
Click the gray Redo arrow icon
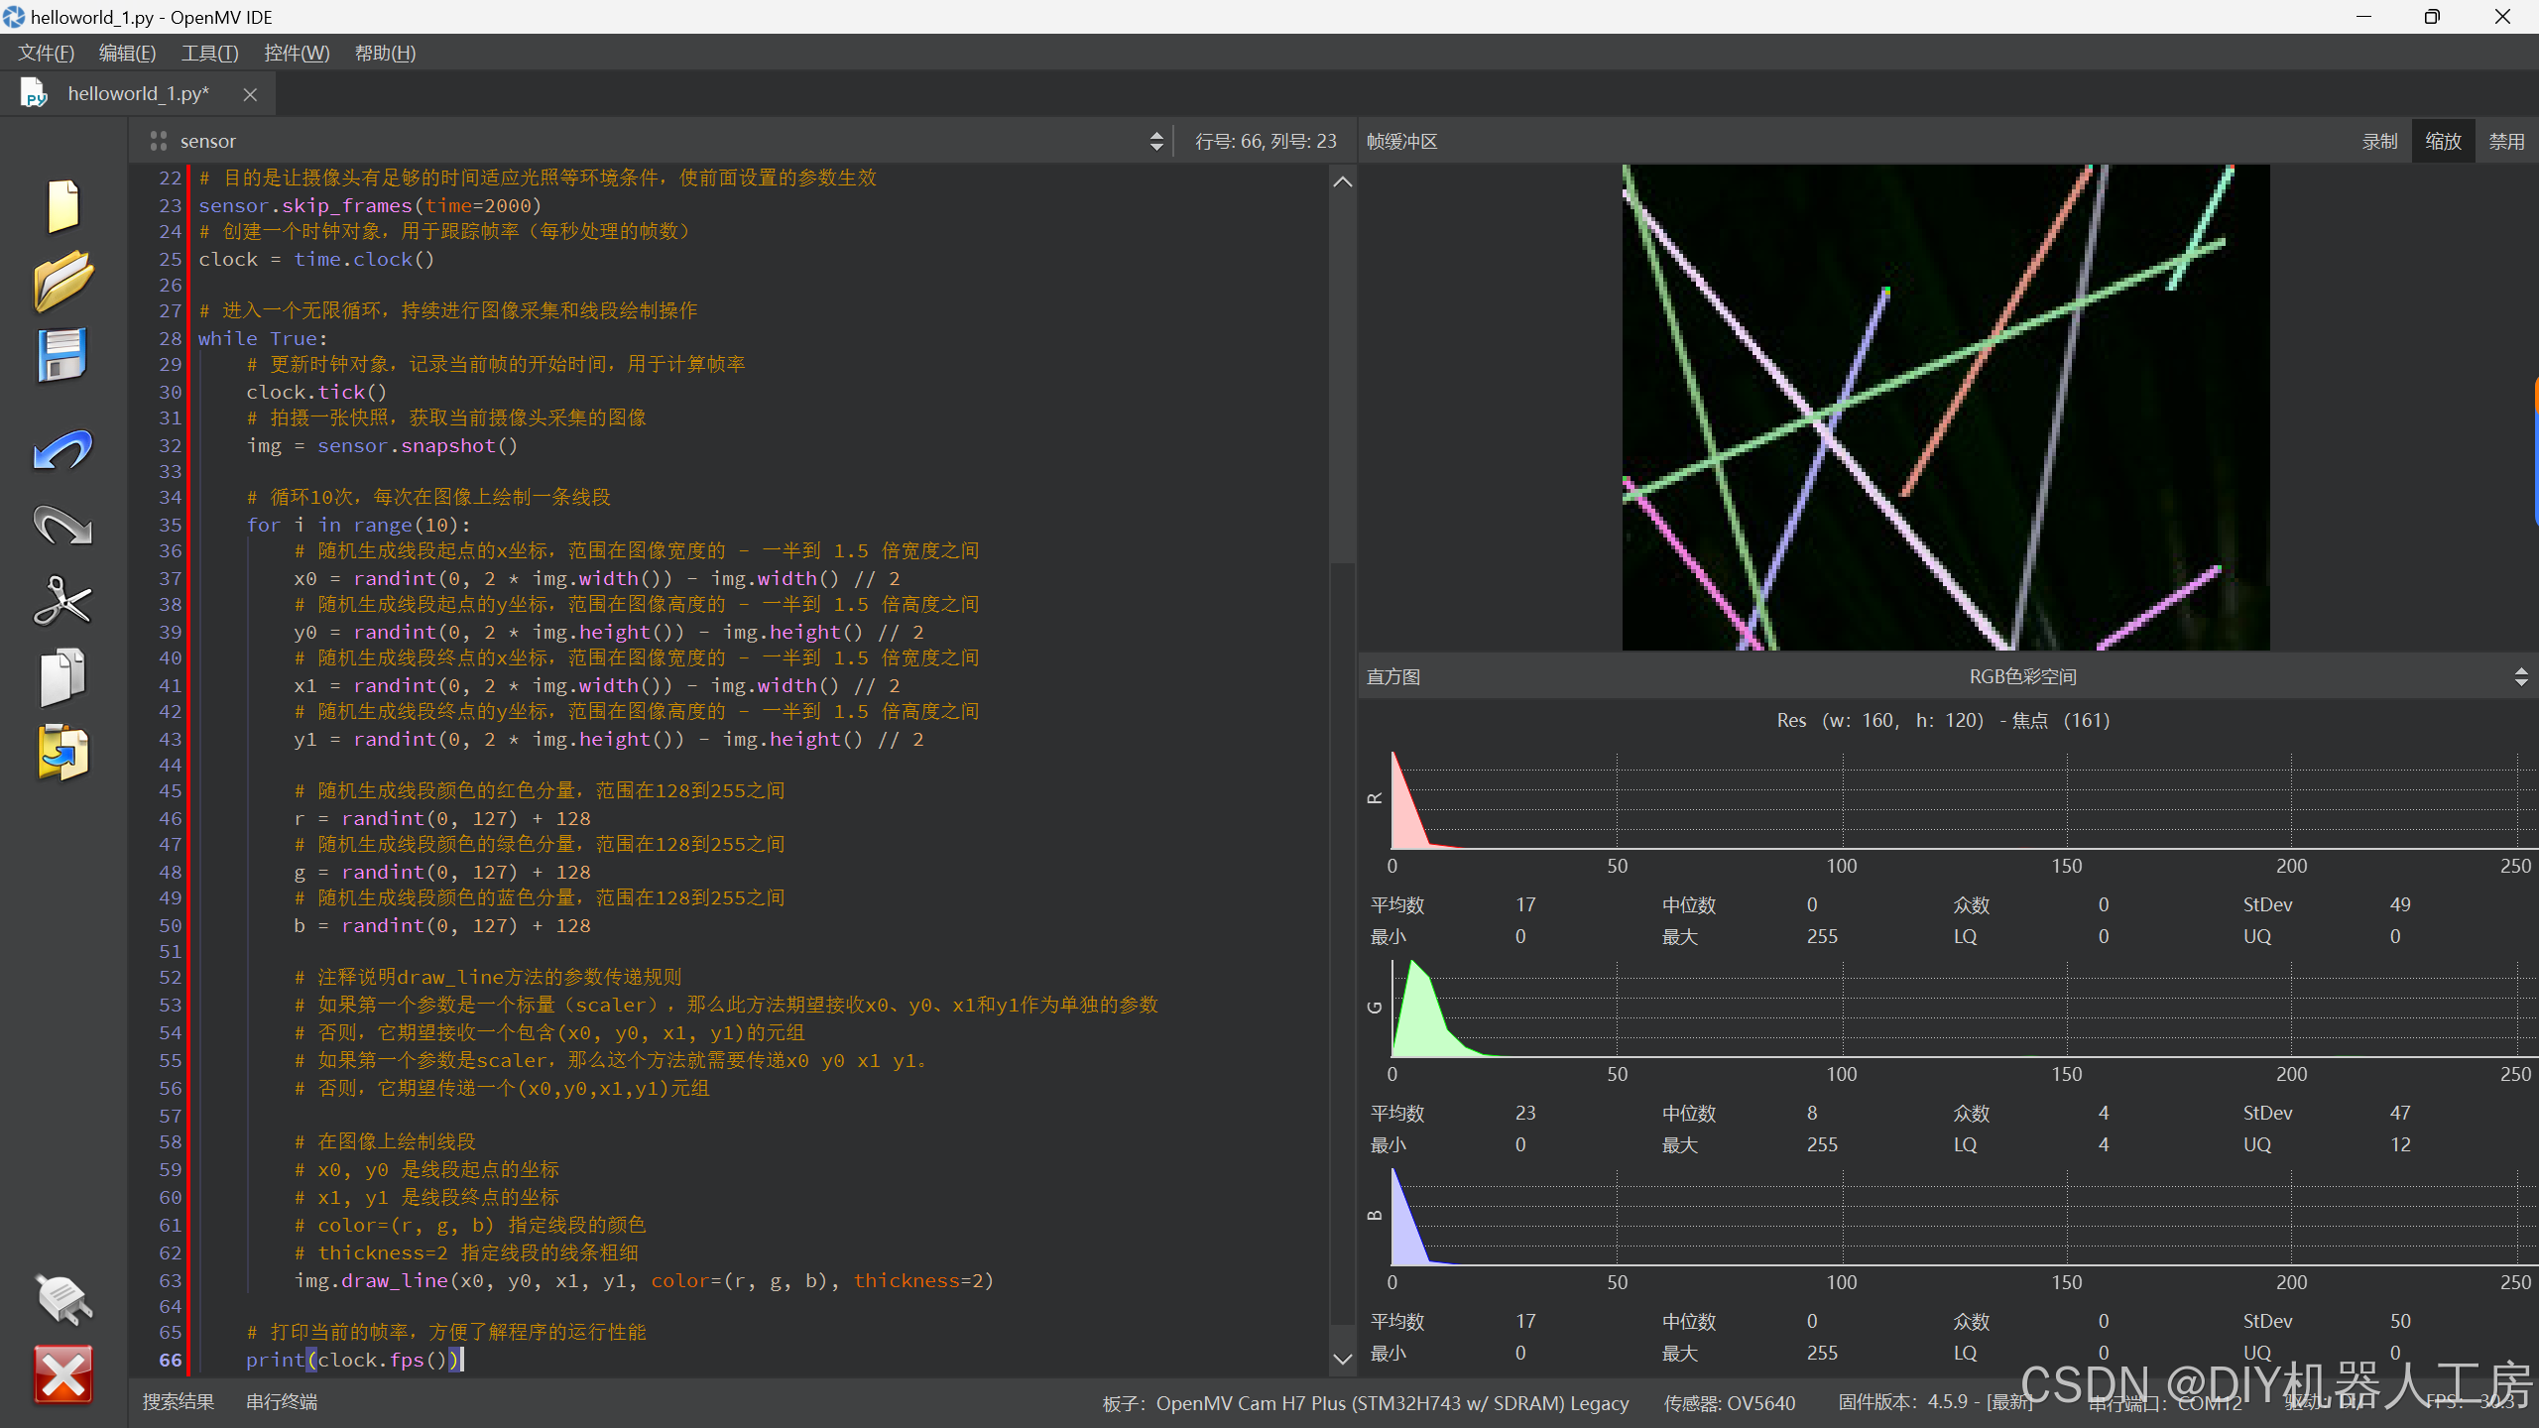tap(63, 526)
